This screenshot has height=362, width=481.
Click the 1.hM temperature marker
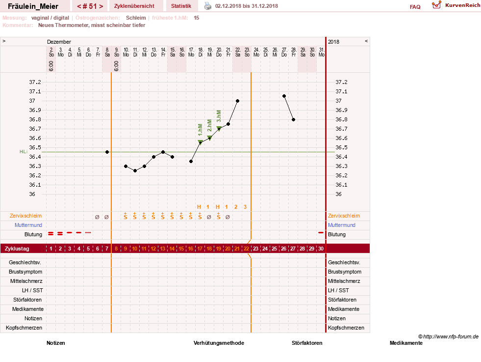point(201,142)
